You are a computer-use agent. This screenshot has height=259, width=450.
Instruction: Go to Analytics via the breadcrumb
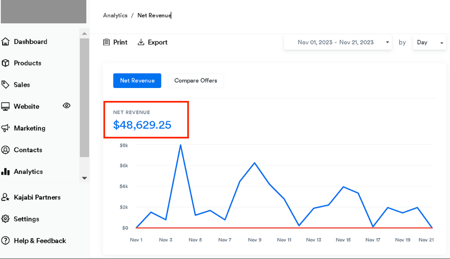(x=115, y=15)
